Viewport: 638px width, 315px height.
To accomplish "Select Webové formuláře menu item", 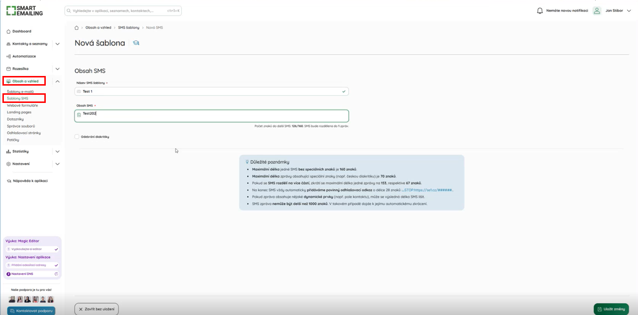I will pyautogui.click(x=22, y=105).
